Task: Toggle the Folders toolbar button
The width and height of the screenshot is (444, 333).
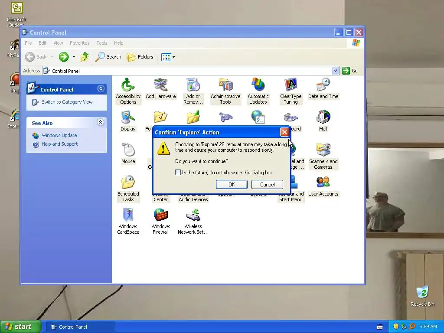Action: [140, 57]
